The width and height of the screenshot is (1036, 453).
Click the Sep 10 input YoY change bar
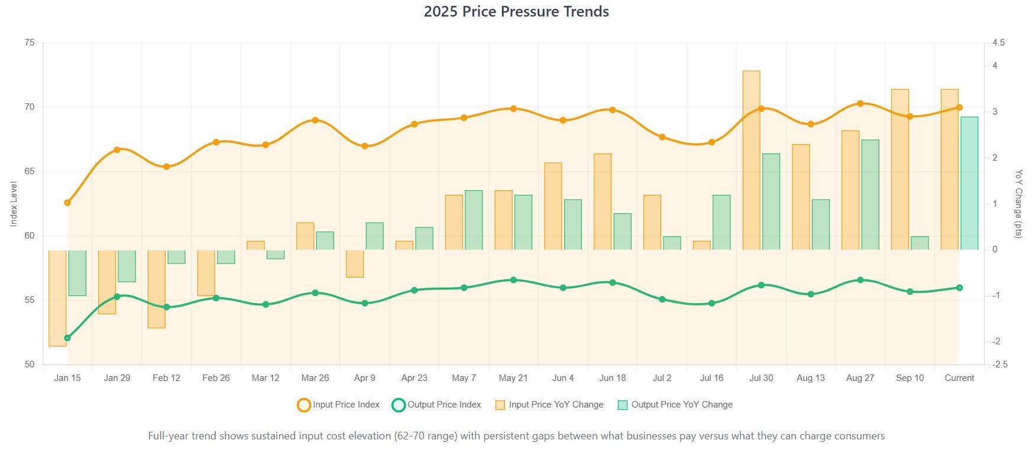pyautogui.click(x=900, y=170)
